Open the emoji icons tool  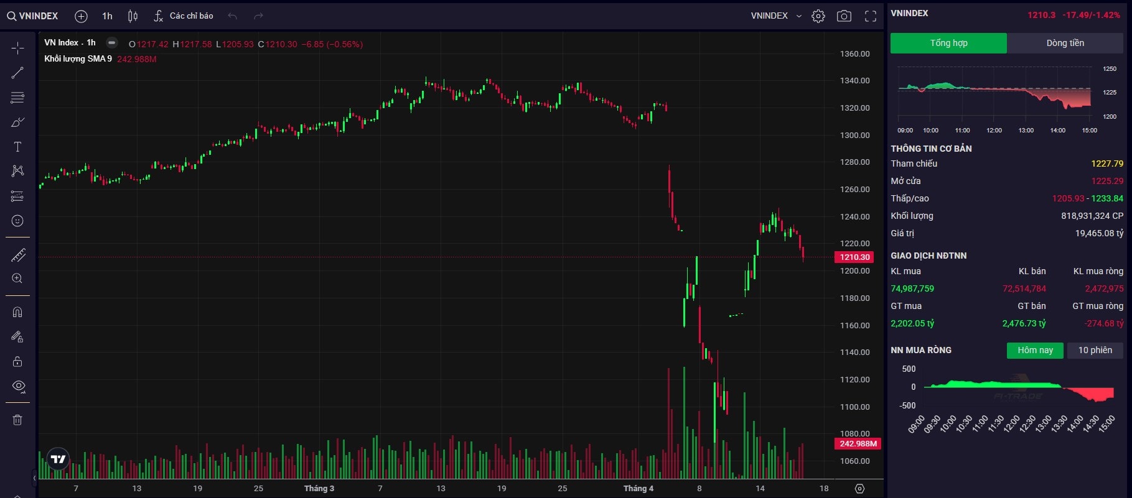17,221
